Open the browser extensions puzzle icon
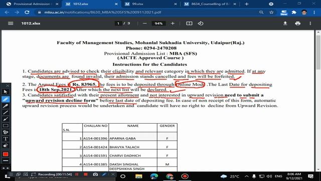Screen dimensions: 321x181 point(294,12)
